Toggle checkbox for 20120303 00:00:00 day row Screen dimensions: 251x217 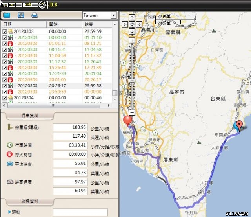coord(5,31)
